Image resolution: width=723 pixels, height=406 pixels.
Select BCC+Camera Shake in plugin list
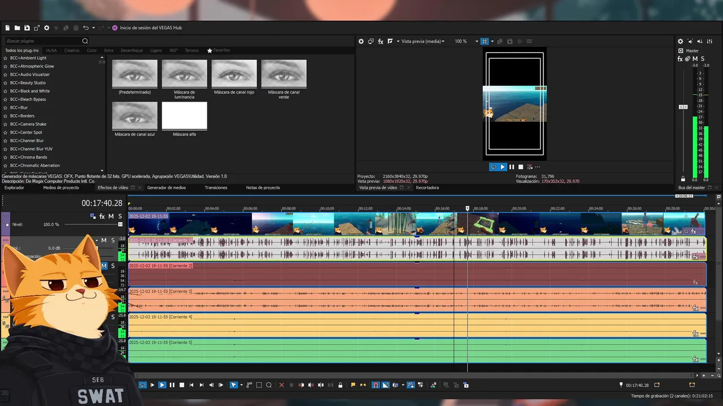pos(28,124)
